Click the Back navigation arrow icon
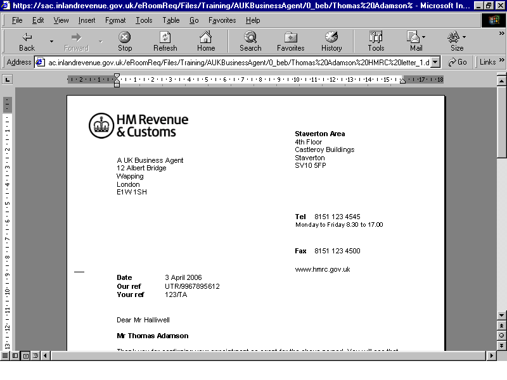 coord(27,37)
